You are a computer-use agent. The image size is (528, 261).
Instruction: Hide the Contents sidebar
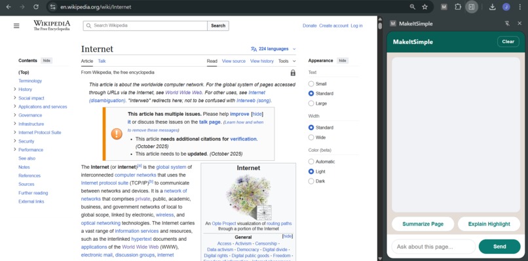[47, 61]
